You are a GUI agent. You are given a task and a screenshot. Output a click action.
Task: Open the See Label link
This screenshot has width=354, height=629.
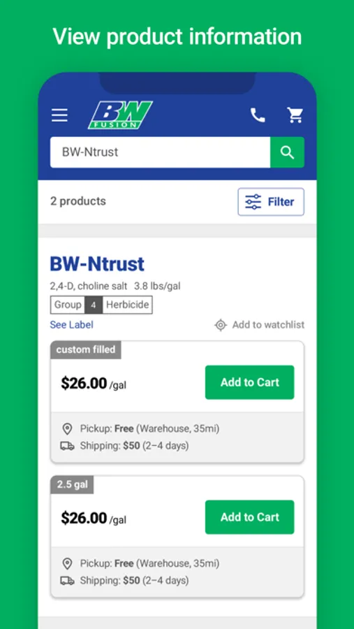pyautogui.click(x=71, y=324)
